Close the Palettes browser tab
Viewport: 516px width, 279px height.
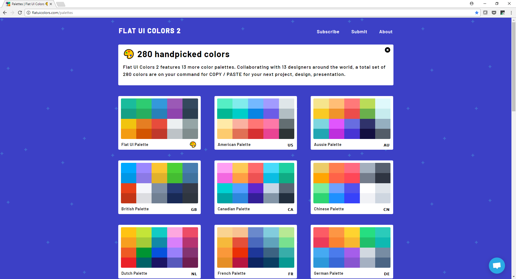tap(51, 4)
